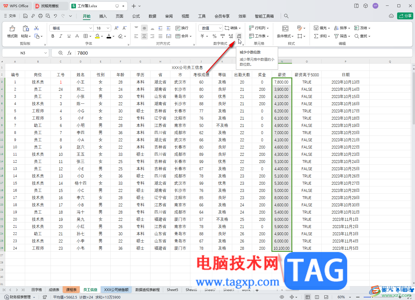Click the Strikethrough text icon
This screenshot has width=415, height=300.
77,36
